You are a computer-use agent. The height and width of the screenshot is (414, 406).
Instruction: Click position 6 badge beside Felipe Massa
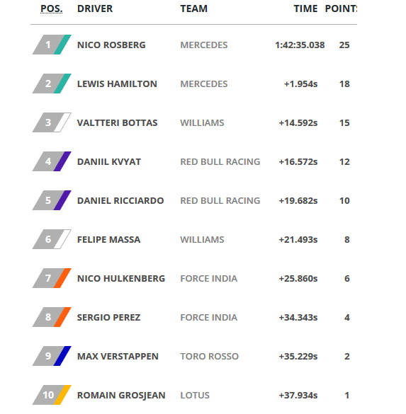(52, 239)
